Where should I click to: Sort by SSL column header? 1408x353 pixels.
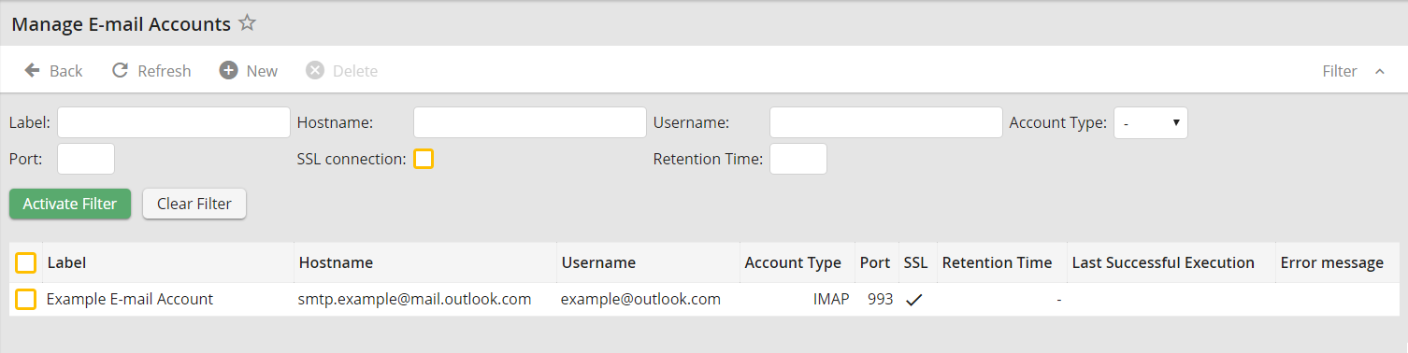pos(915,263)
